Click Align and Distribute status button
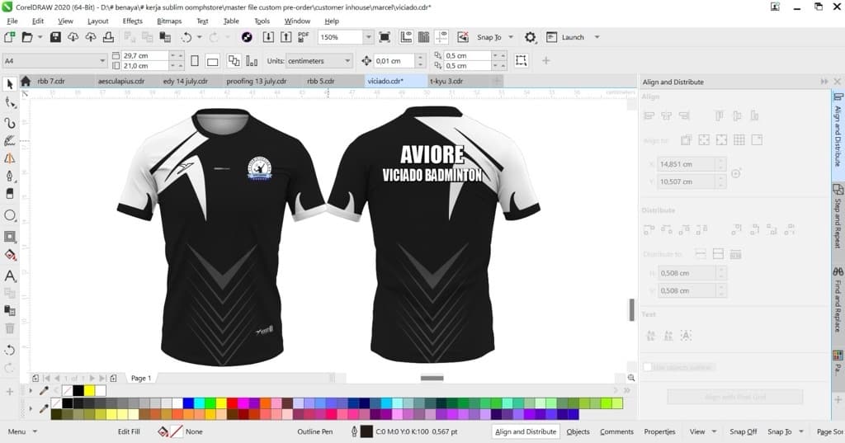The width and height of the screenshot is (845, 443). click(x=526, y=431)
